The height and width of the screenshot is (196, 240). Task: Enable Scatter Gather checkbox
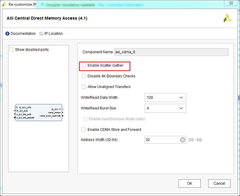pos(84,65)
